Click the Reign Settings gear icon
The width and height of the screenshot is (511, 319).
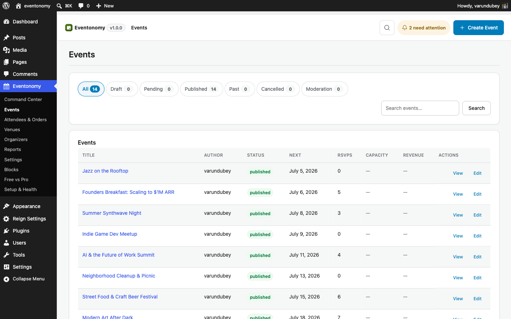pyautogui.click(x=6, y=219)
